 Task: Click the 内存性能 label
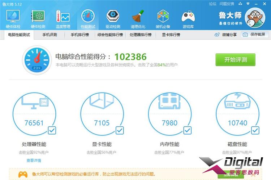[x=169, y=144]
